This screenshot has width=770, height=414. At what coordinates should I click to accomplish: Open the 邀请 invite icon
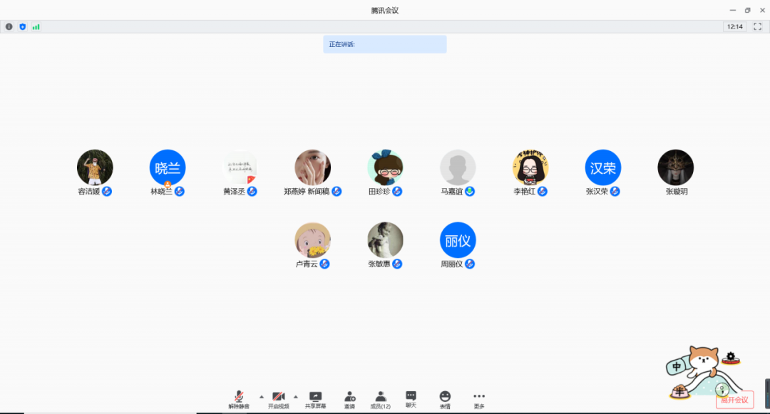[x=349, y=398]
